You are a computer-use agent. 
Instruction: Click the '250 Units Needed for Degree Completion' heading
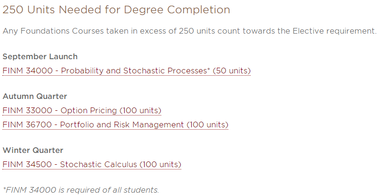[116, 10]
